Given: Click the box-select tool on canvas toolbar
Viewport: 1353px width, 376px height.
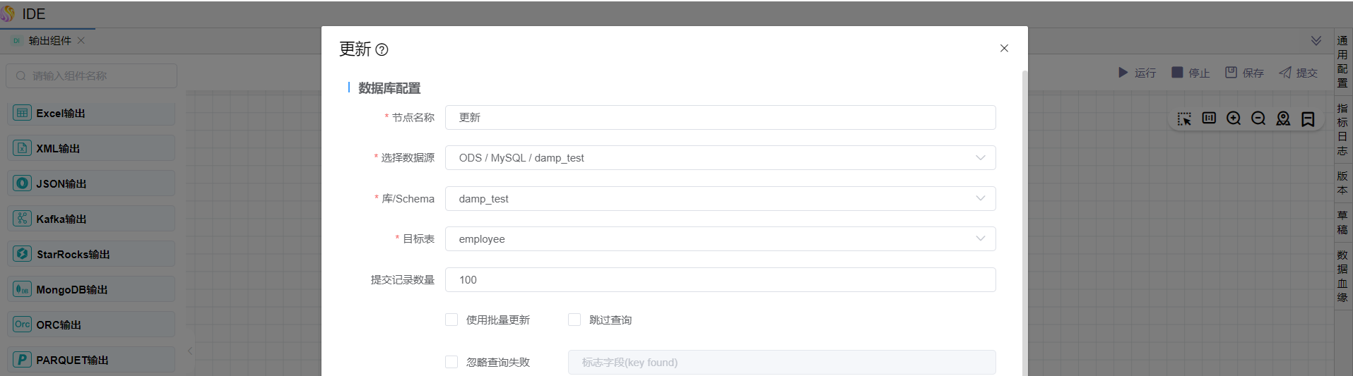Looking at the screenshot, I should [x=1184, y=119].
